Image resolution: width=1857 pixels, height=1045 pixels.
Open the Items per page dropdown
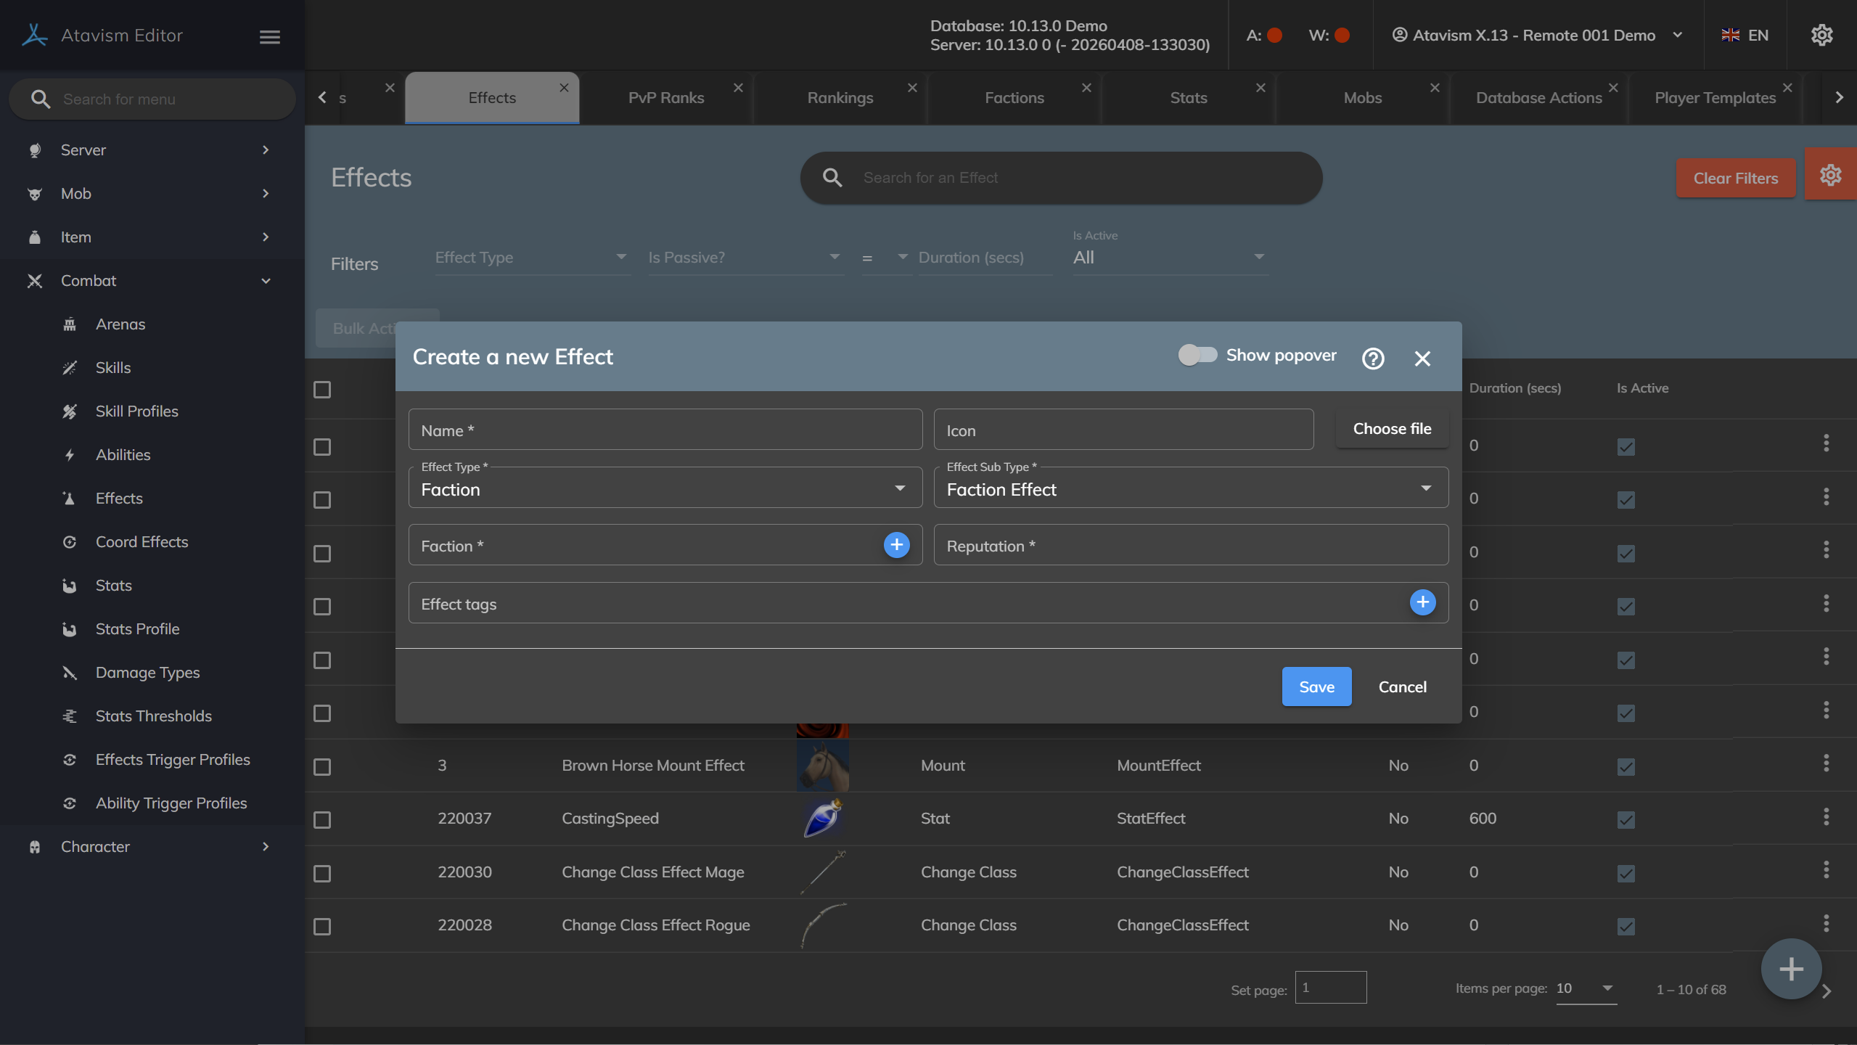tap(1586, 988)
